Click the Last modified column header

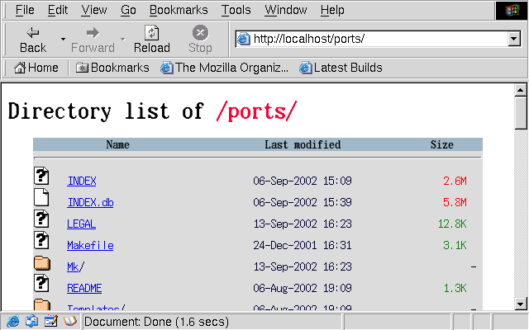click(303, 145)
